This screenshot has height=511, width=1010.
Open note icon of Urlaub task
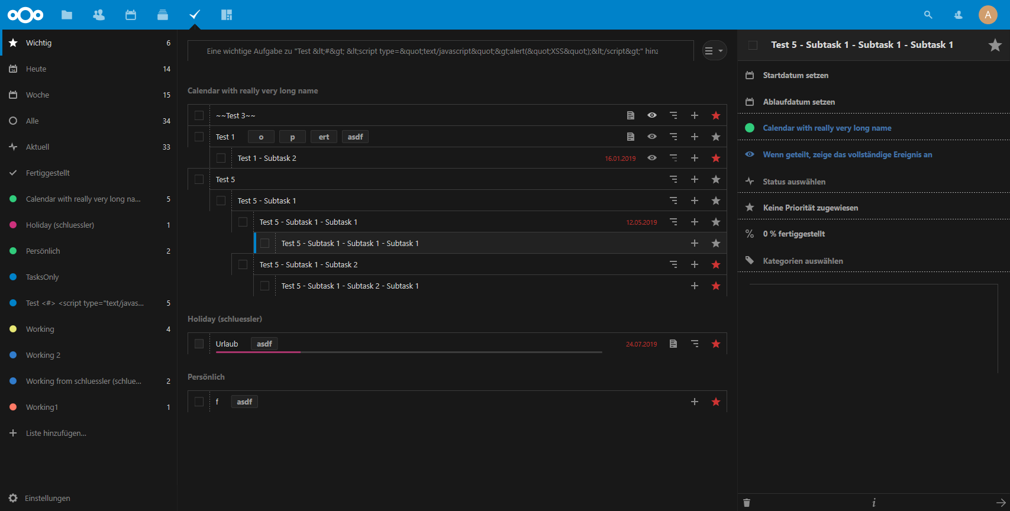[x=673, y=344]
